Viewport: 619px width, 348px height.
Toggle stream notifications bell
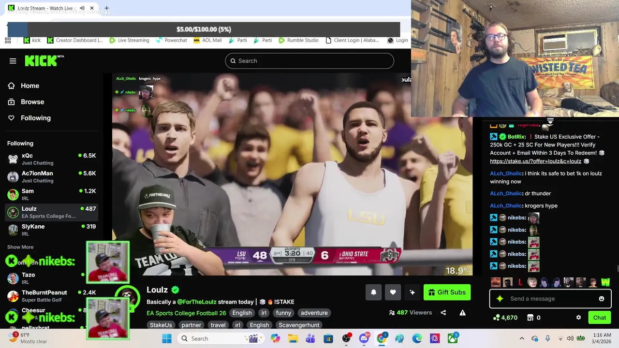click(373, 292)
